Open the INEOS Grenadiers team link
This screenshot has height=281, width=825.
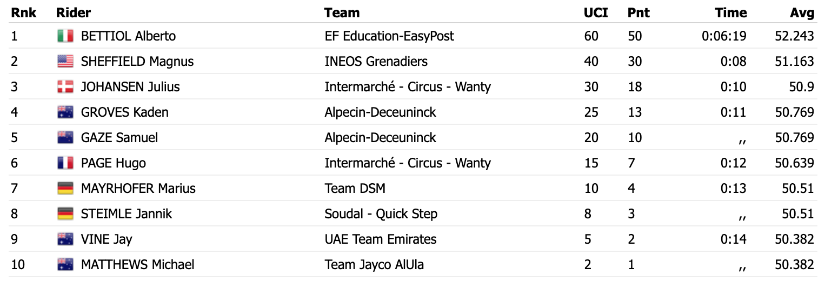pyautogui.click(x=376, y=62)
